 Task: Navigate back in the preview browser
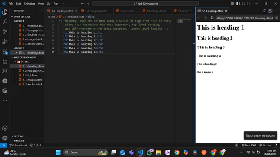click(198, 18)
